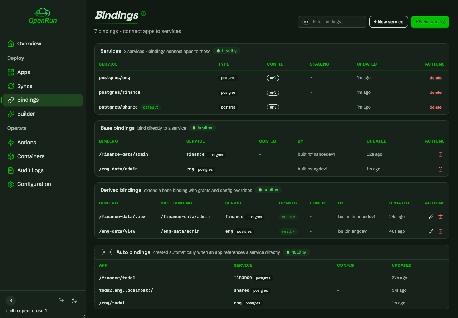
Task: Click the logout icon at sidebar bottom
Action: pos(61,301)
